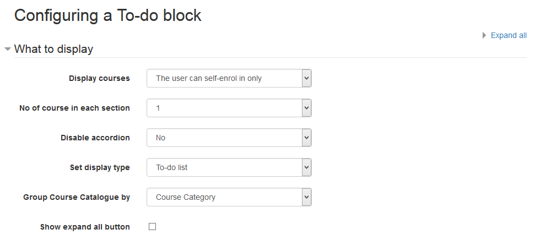Click the Disable accordion label
The height and width of the screenshot is (240, 546).
pyautogui.click(x=95, y=138)
